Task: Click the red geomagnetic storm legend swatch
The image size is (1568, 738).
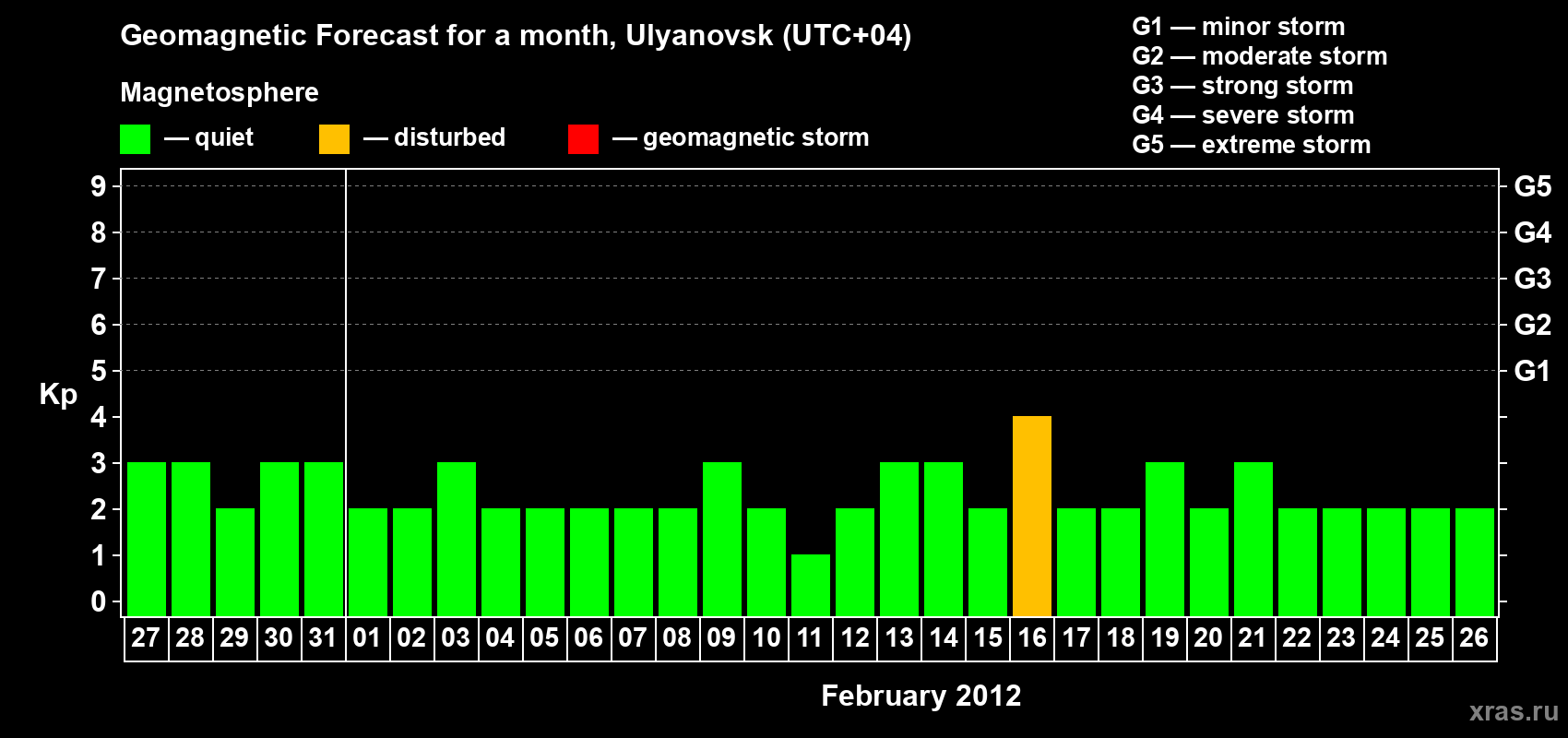Action: click(583, 139)
